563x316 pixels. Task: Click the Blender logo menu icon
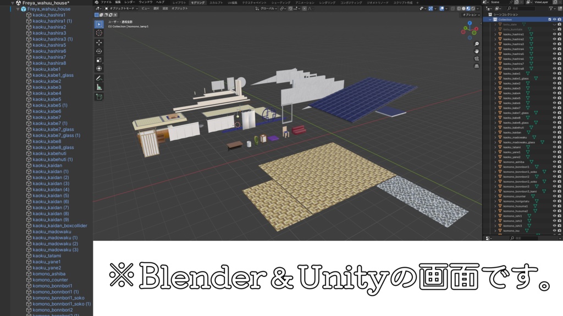(x=97, y=2)
